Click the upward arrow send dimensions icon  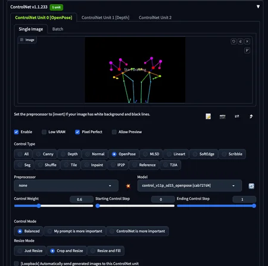click(x=251, y=117)
